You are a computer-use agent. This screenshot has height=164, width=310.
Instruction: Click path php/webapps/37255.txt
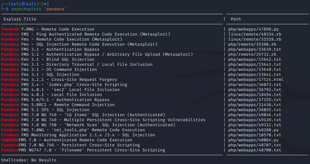255,100
